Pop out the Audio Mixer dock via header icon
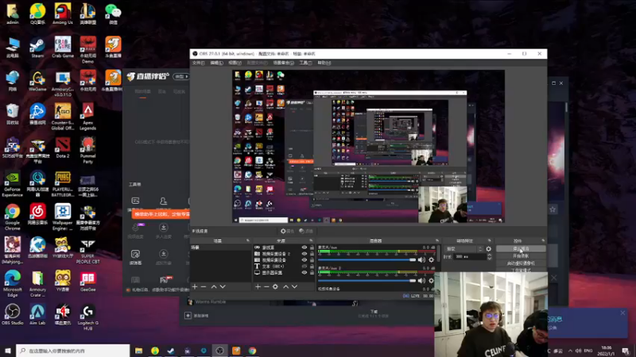The height and width of the screenshot is (357, 636). (436, 241)
